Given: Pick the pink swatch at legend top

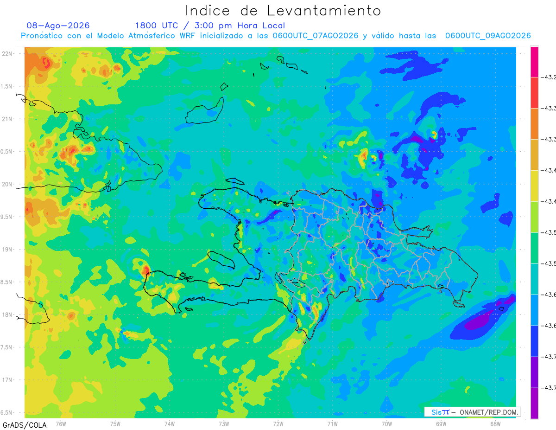Looking at the screenshot, I should coord(534,61).
